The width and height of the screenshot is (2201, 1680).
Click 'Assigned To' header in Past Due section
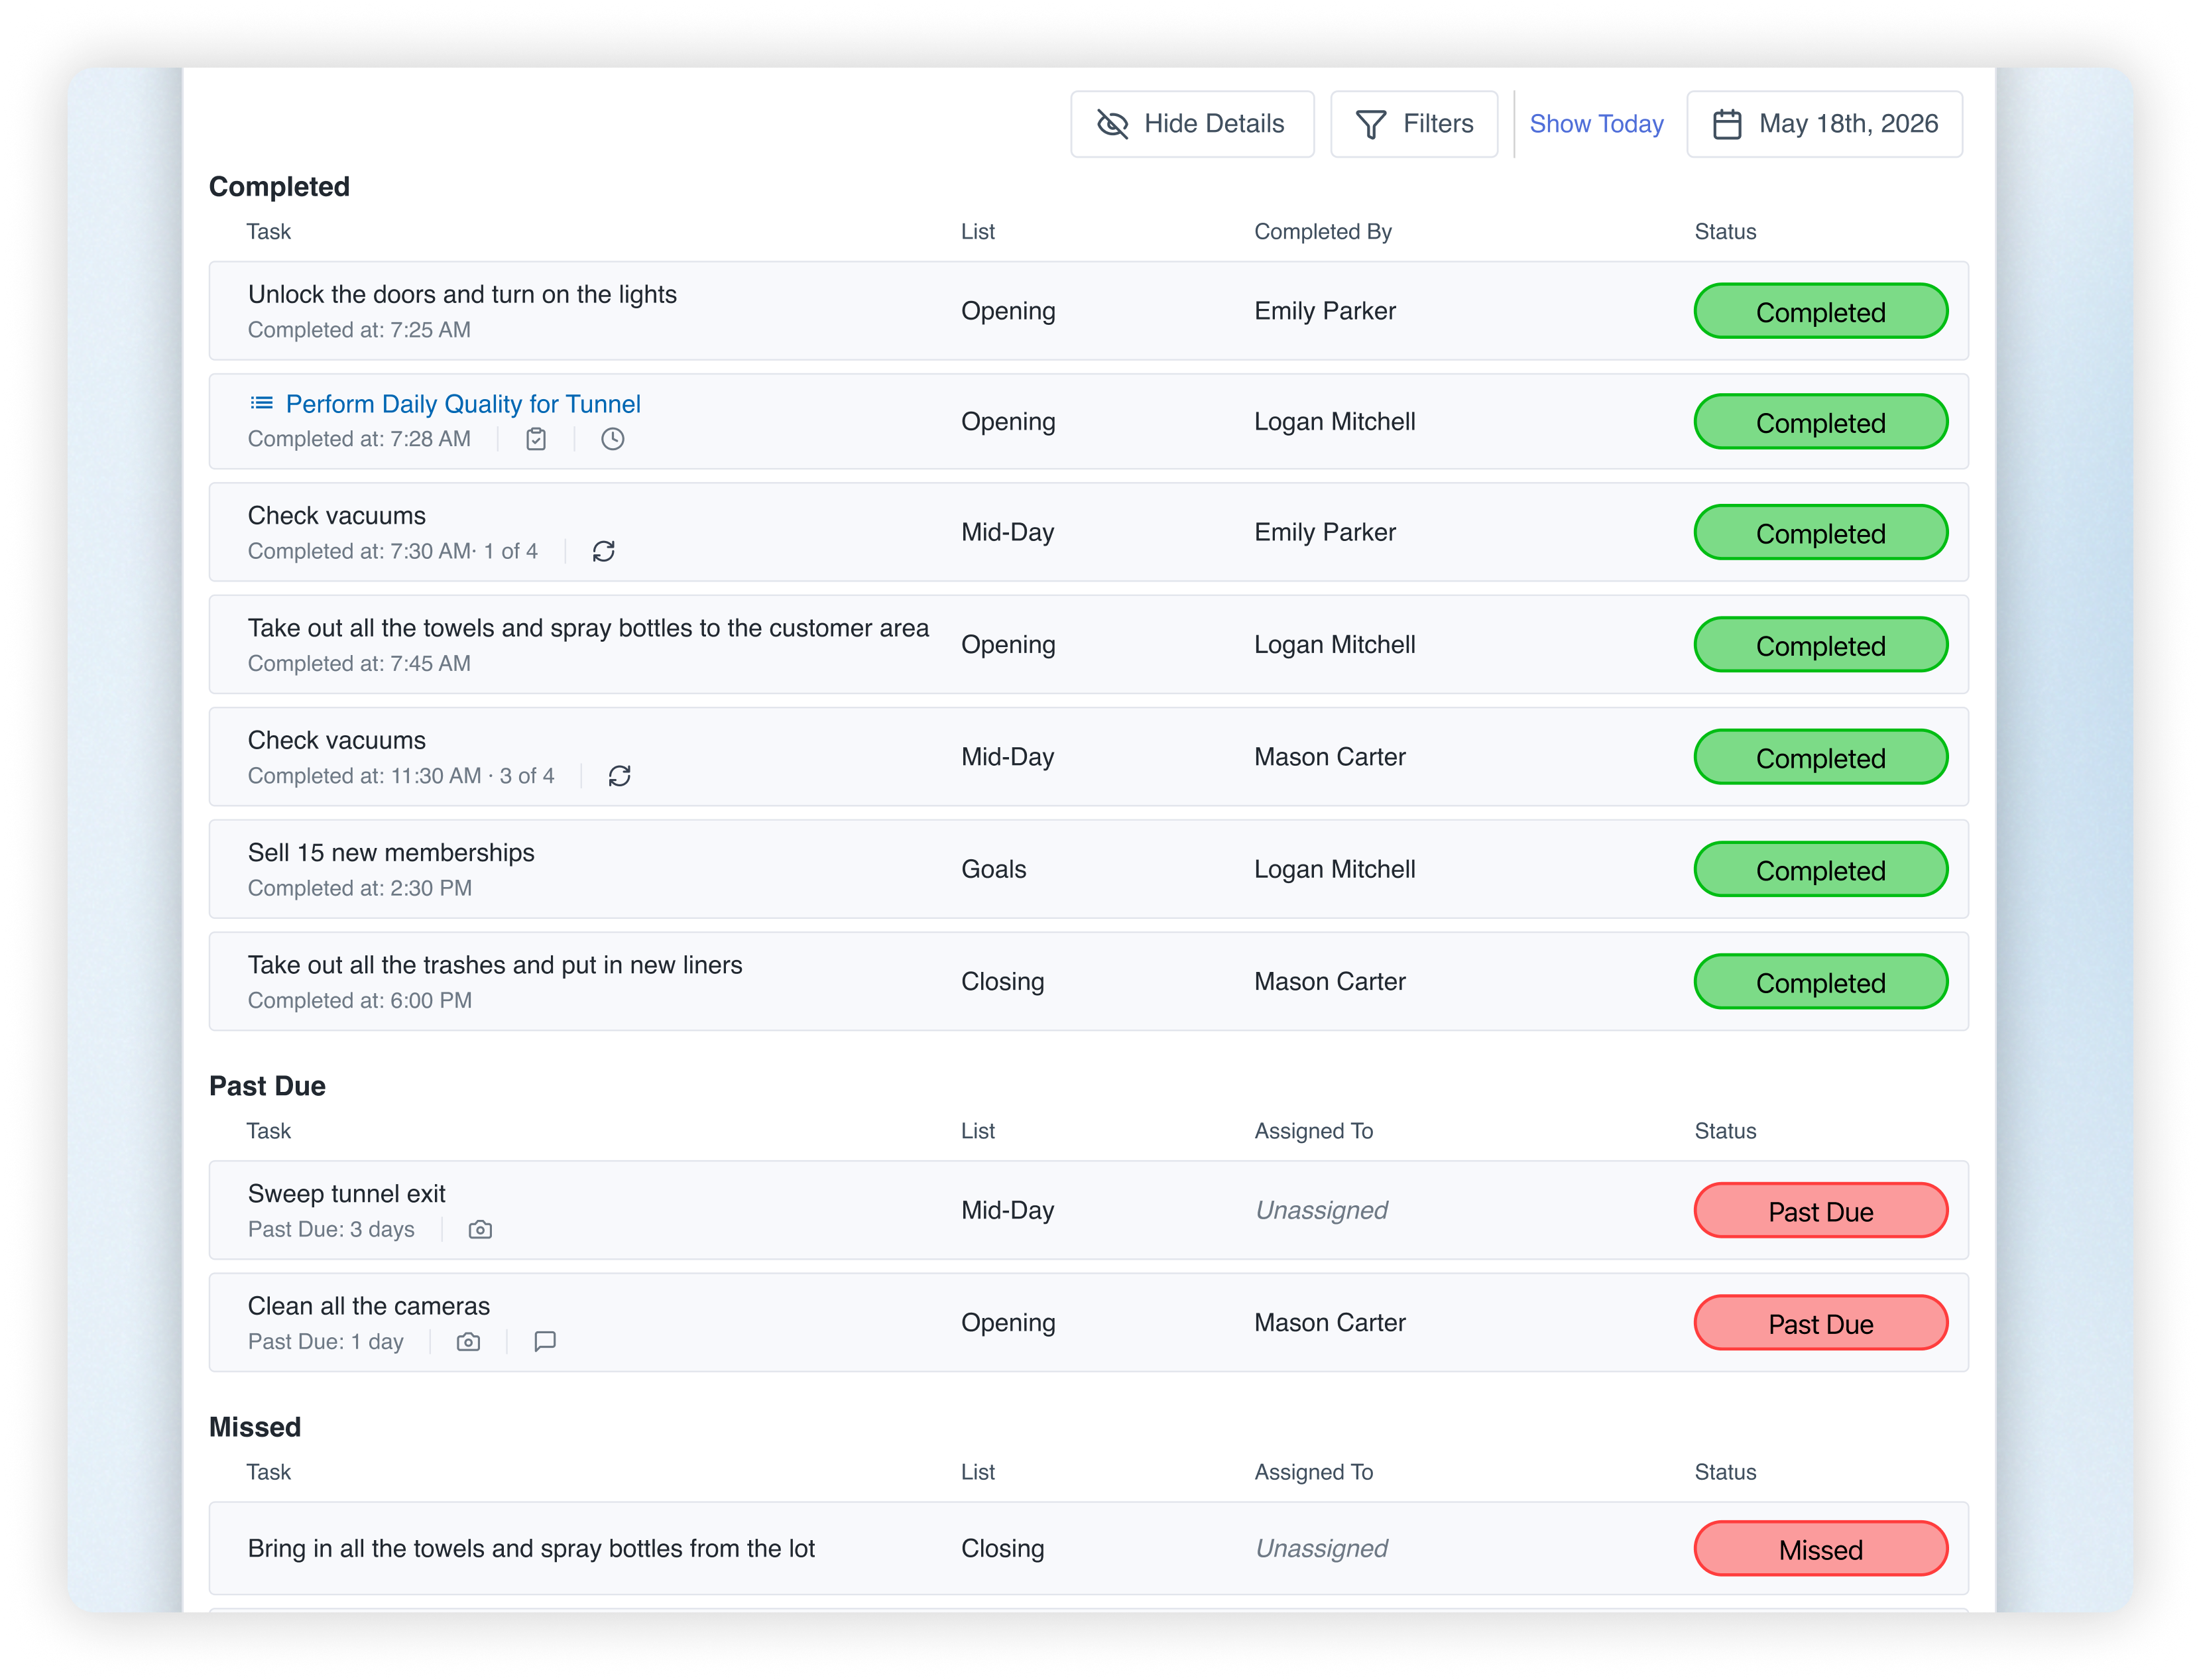point(1313,1131)
